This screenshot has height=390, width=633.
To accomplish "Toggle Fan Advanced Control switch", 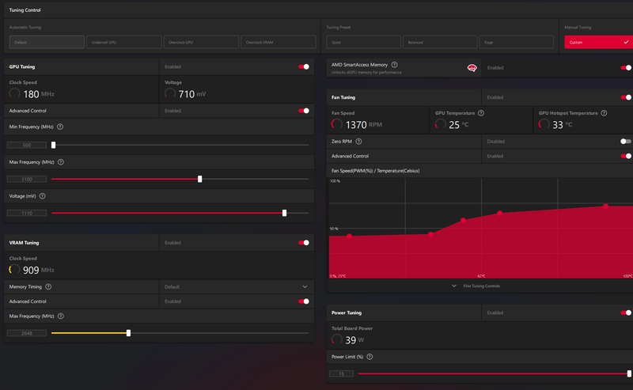I will (x=626, y=156).
